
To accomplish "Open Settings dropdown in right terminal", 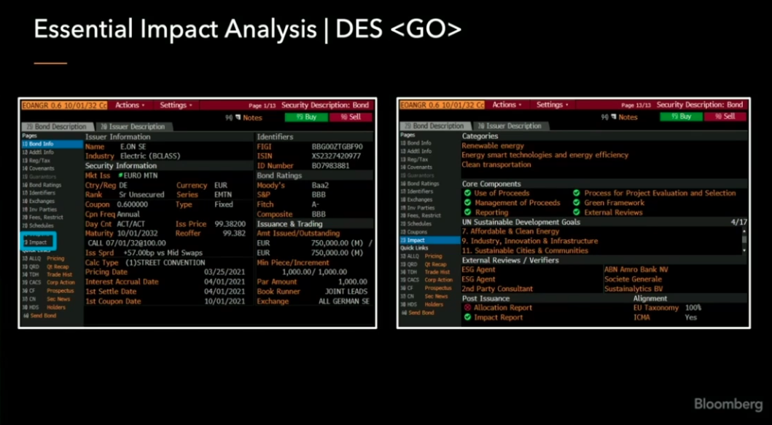I will 553,105.
